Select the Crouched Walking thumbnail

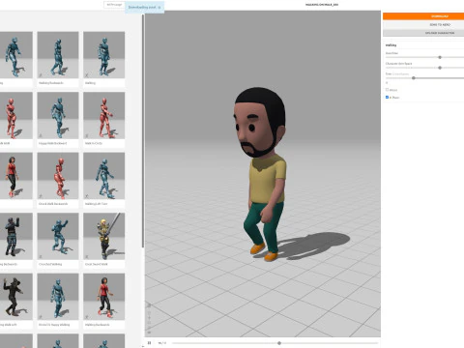tap(58, 236)
